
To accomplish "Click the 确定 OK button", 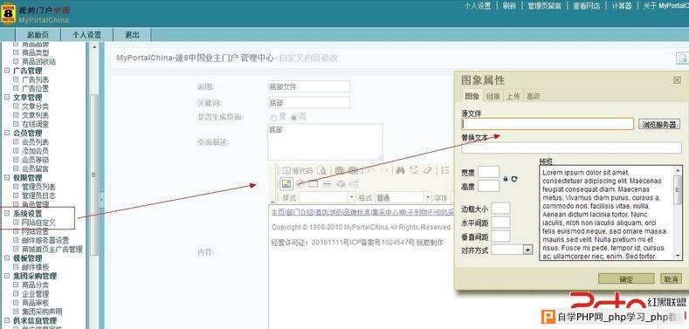I will [626, 279].
